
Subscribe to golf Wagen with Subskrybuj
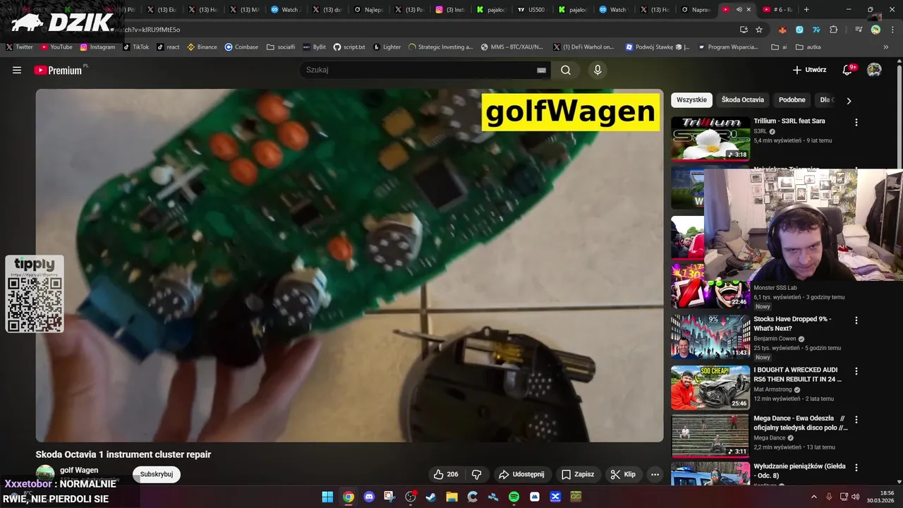[157, 474]
